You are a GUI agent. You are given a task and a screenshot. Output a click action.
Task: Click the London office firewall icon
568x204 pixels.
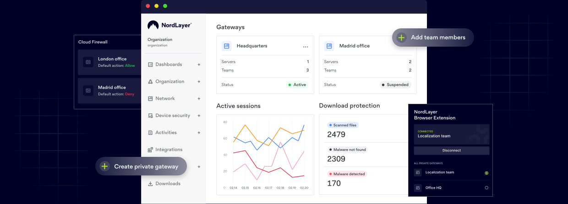point(88,62)
